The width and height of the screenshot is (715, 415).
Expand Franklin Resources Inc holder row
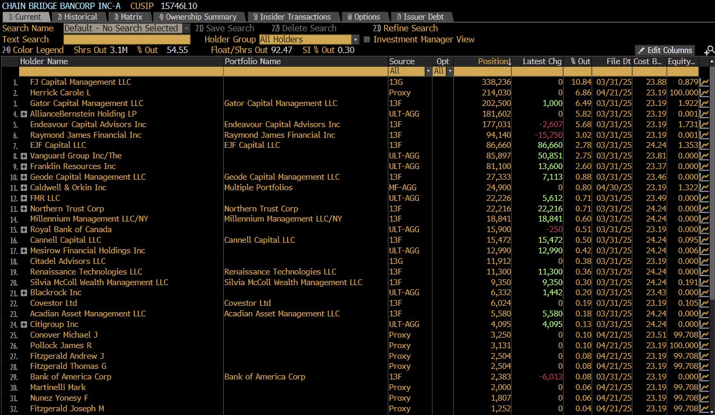click(24, 166)
